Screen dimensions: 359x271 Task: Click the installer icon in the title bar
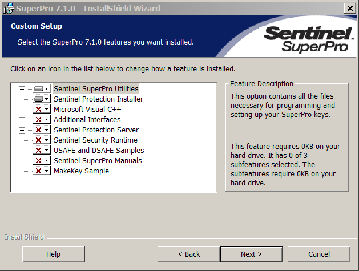pyautogui.click(x=9, y=9)
